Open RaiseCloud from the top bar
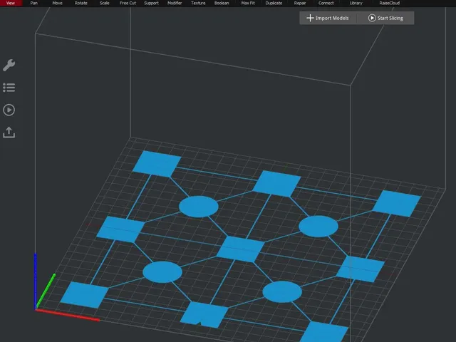The width and height of the screenshot is (456, 342). click(x=390, y=3)
